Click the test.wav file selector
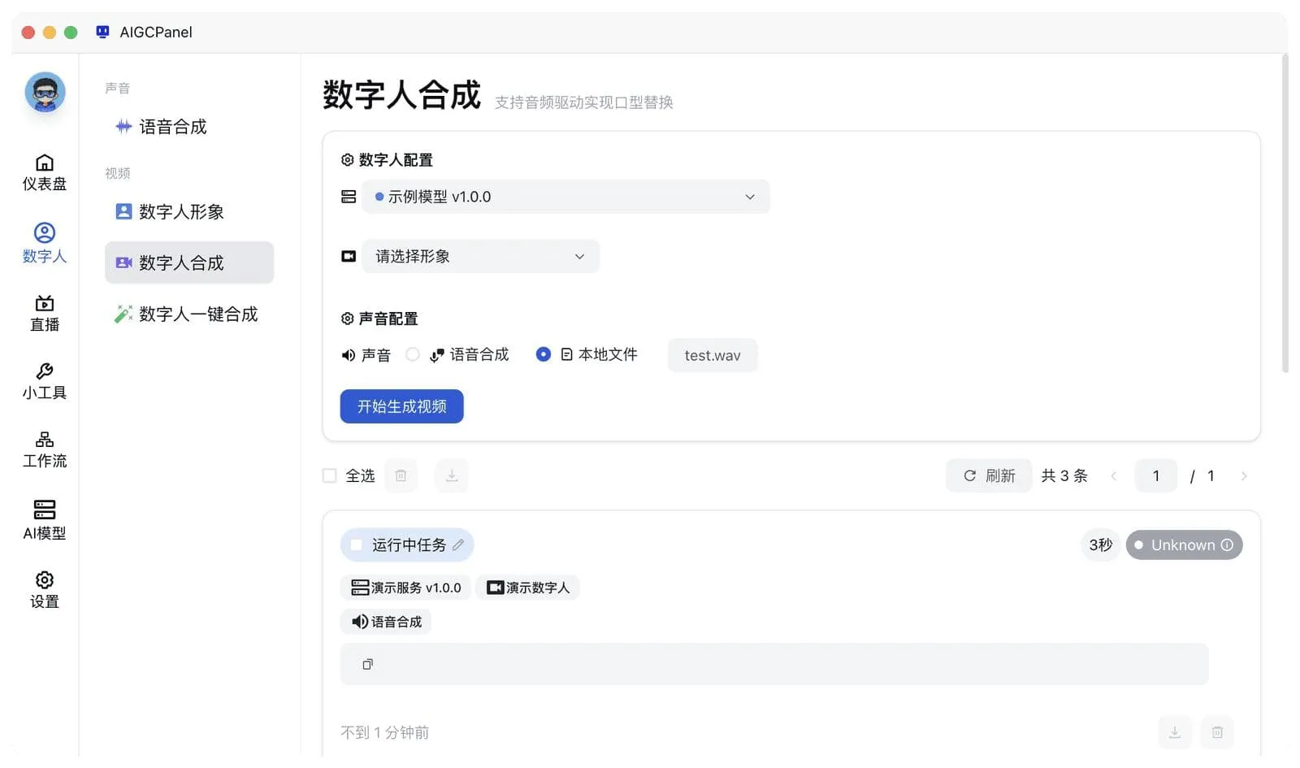 pyautogui.click(x=713, y=355)
